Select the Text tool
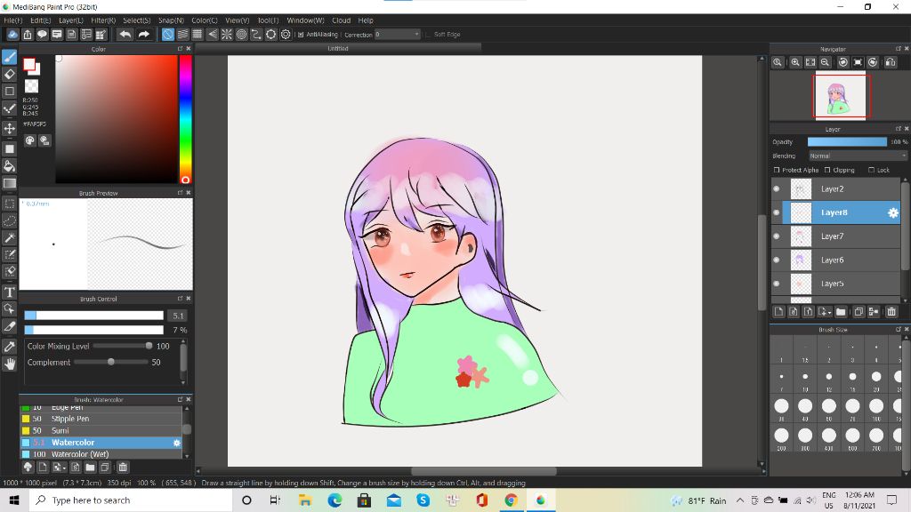The height and width of the screenshot is (512, 911). click(x=9, y=292)
